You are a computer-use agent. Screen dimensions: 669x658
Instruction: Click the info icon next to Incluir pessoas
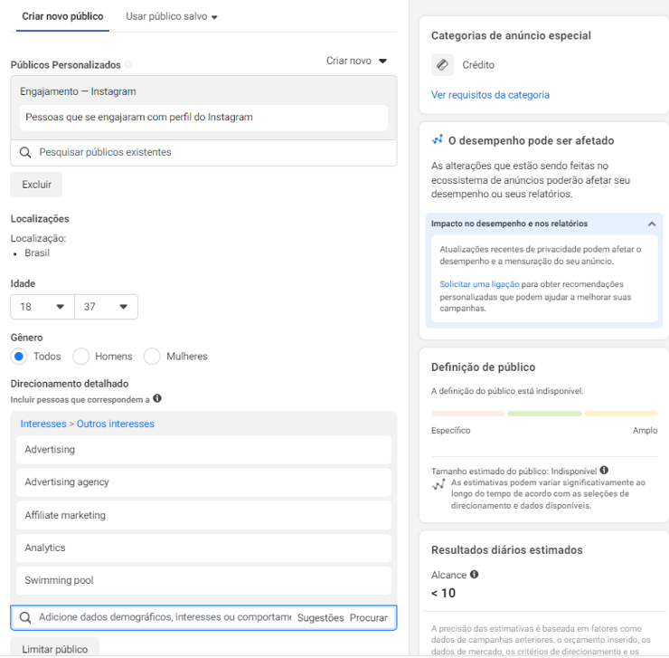click(157, 398)
